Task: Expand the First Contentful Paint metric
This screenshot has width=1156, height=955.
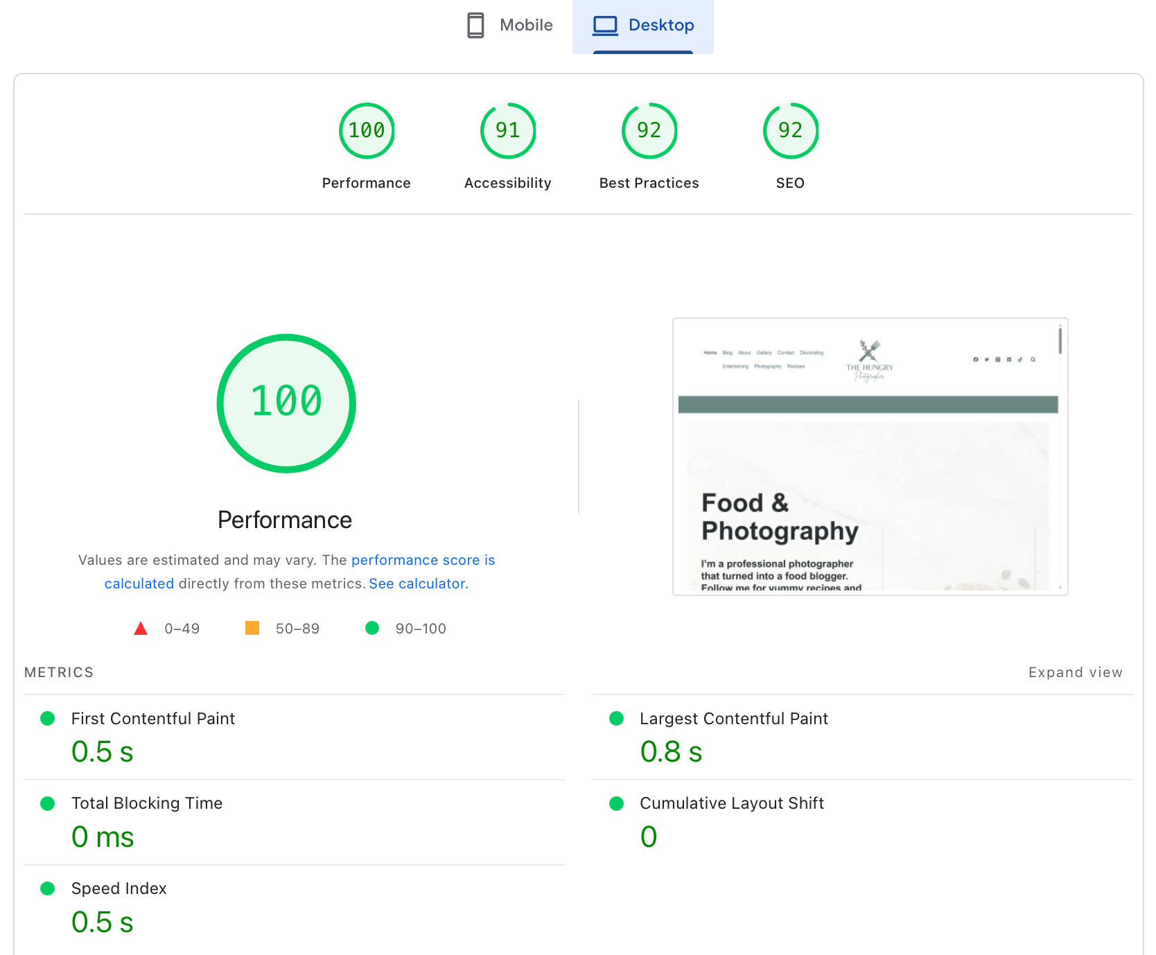Action: point(153,719)
